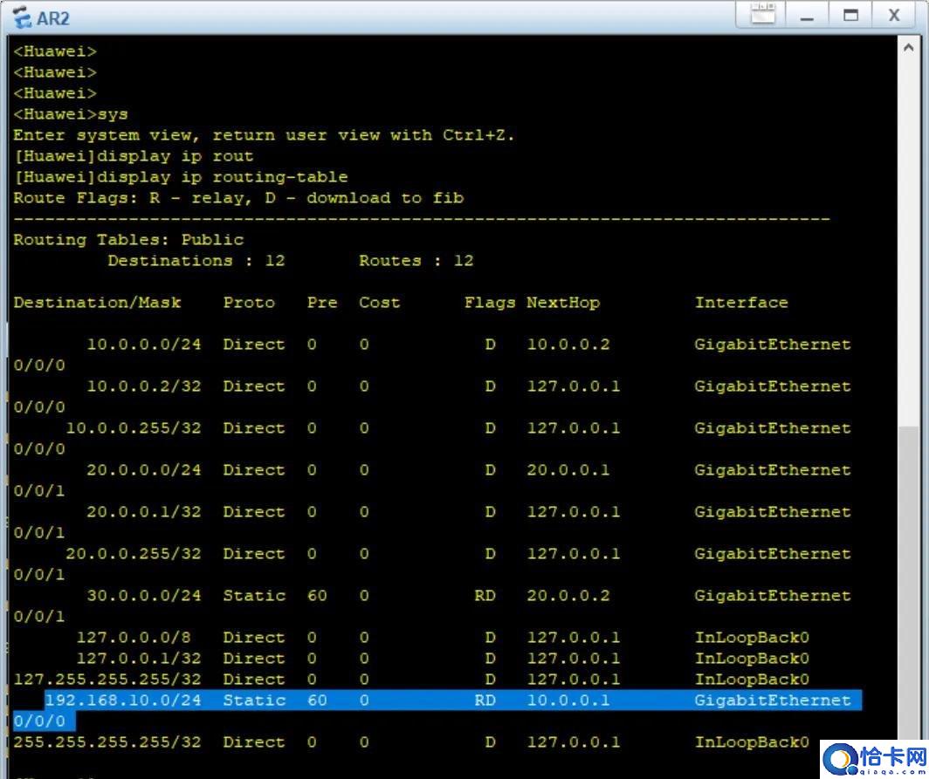The height and width of the screenshot is (779, 929).
Task: Click the next hop 20.0.0.1 value
Action: tap(568, 470)
